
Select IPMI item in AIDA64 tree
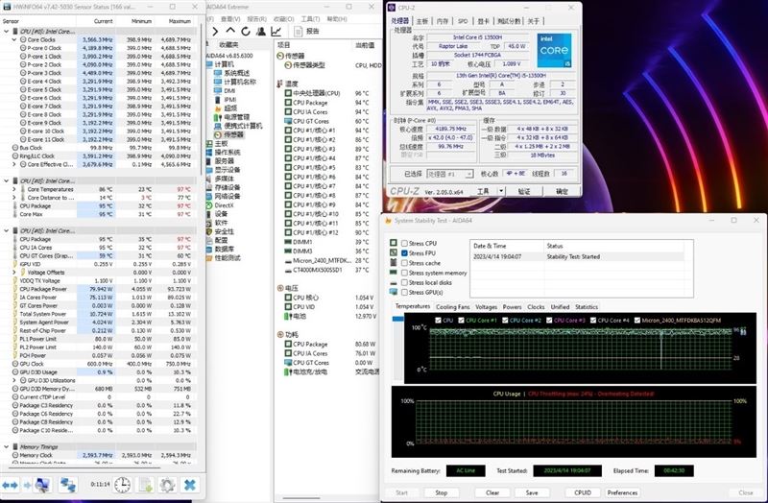226,100
